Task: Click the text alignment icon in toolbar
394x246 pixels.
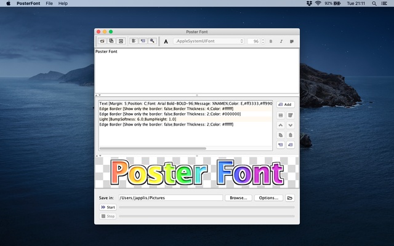Action: (x=292, y=41)
